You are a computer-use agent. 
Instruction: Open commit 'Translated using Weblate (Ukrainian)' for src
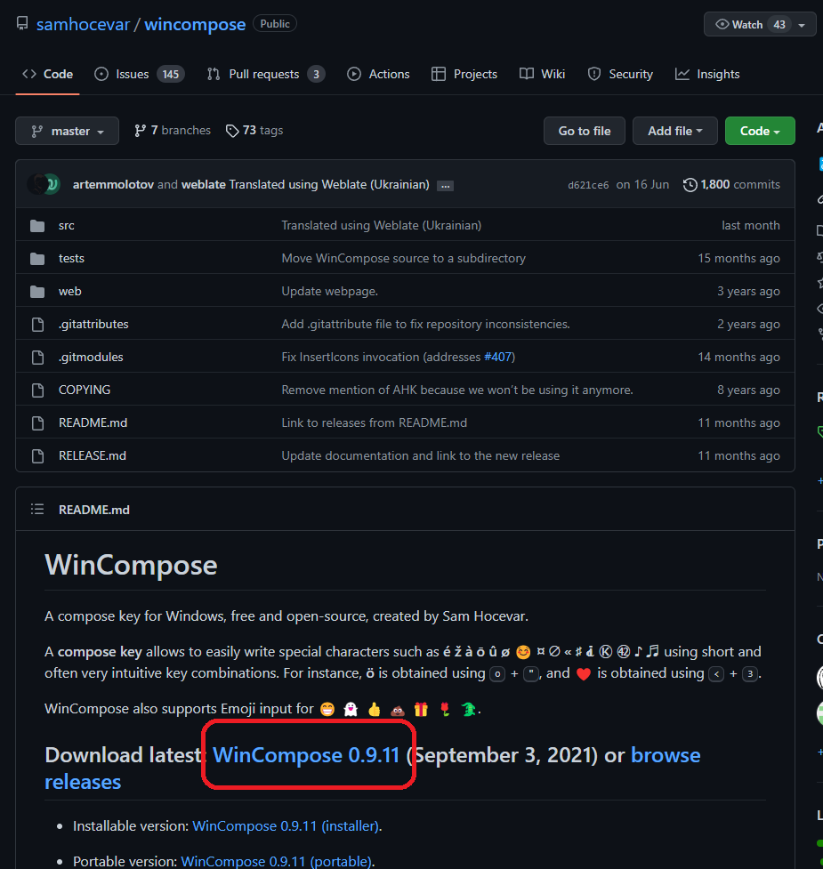382,226
